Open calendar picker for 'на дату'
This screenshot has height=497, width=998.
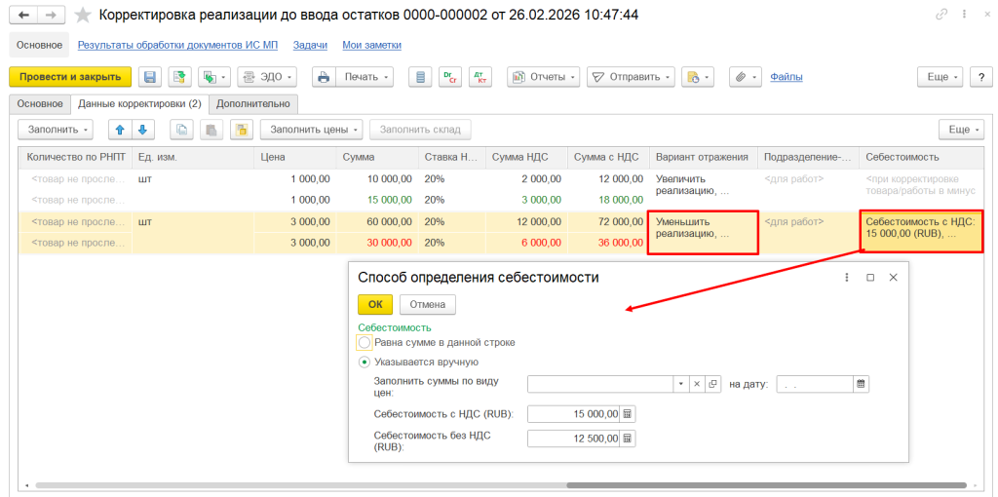pyautogui.click(x=861, y=385)
